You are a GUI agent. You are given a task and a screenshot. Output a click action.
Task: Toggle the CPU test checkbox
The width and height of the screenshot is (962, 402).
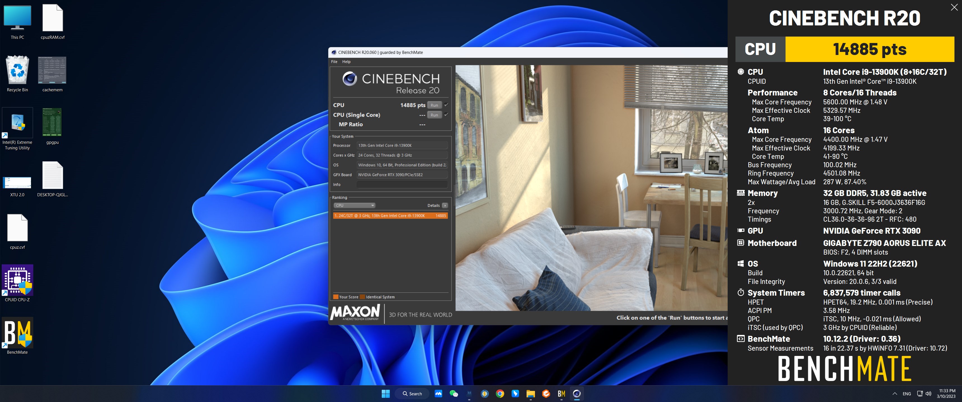coord(446,105)
